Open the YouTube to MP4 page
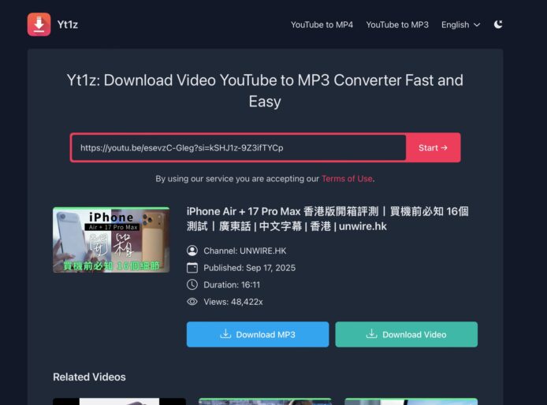547x405 pixels. 322,24
